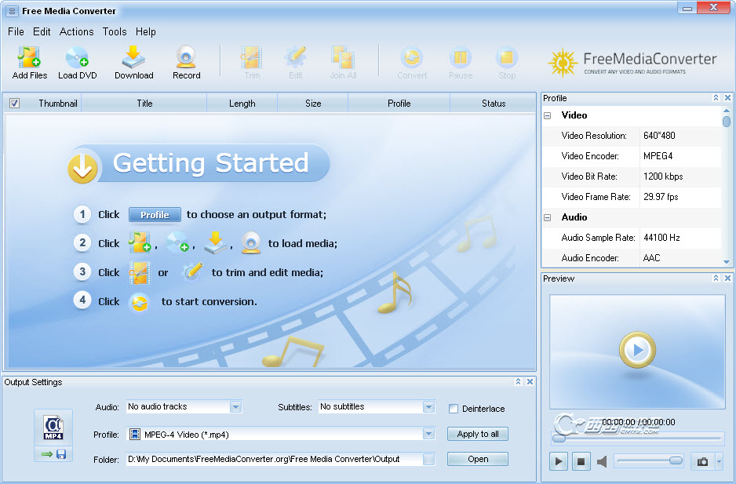Start the Record tool

click(x=186, y=62)
